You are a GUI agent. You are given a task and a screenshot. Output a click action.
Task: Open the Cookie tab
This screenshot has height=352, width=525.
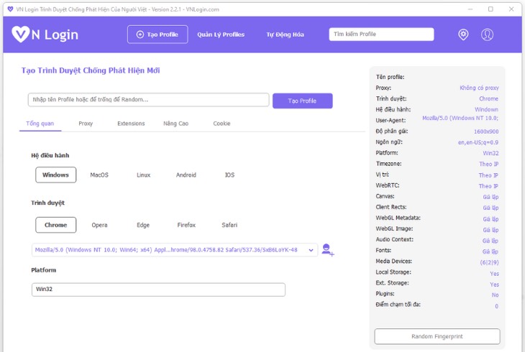pyautogui.click(x=222, y=124)
